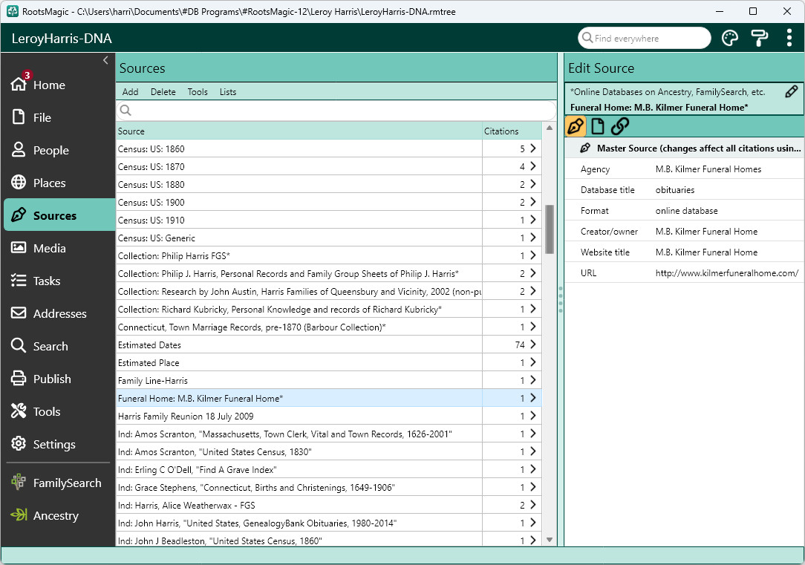Expand citations for Family Line-Harris
The image size is (805, 565).
[532, 380]
